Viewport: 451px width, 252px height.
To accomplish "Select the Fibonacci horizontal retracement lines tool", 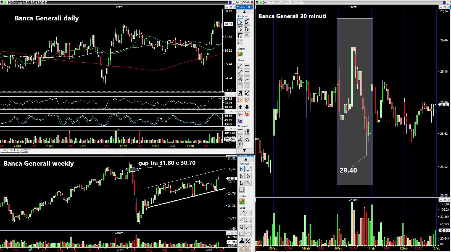I will coord(240,132).
